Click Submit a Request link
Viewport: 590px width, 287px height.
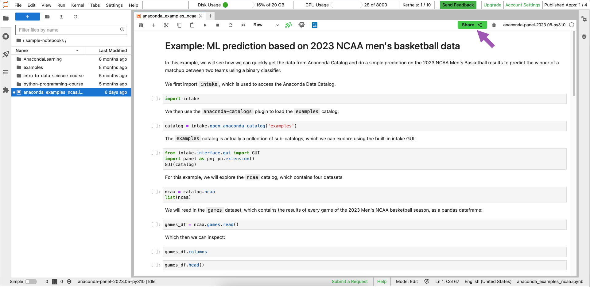pos(350,281)
